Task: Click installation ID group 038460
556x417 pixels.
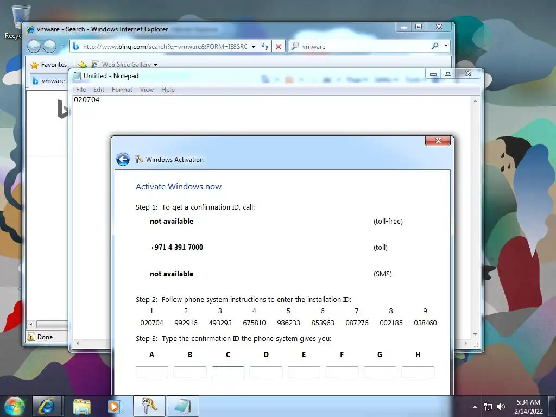Action: click(x=425, y=323)
